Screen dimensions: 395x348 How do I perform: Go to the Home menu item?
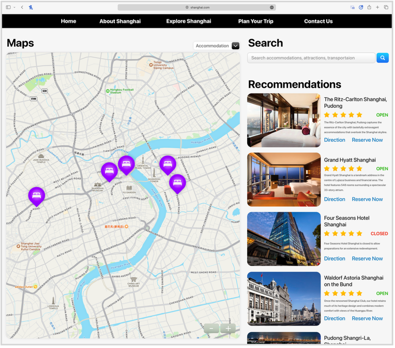(x=69, y=21)
